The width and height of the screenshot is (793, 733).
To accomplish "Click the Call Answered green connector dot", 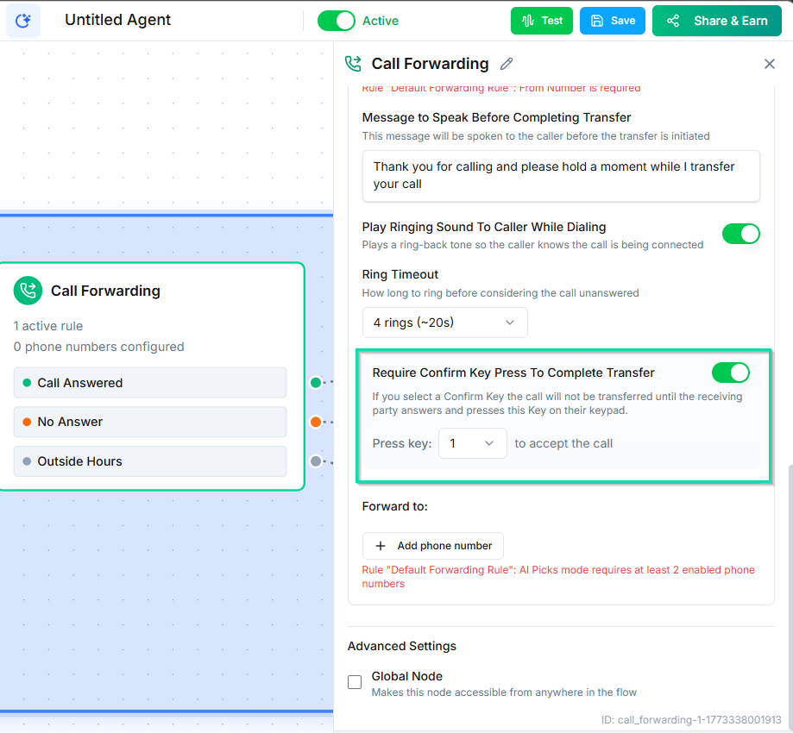I will (x=316, y=382).
